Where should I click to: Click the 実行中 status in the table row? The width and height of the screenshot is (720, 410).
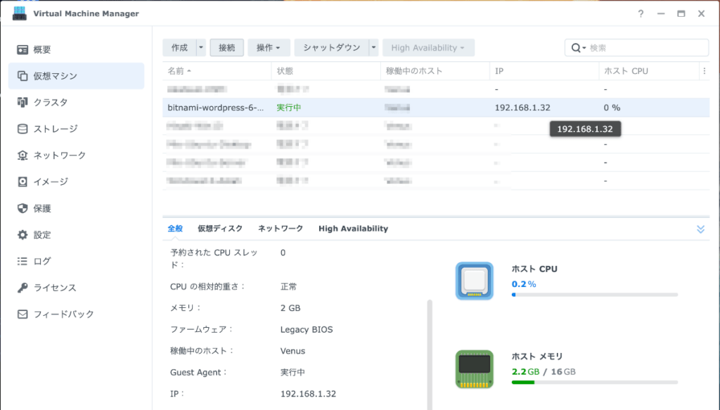coord(289,108)
